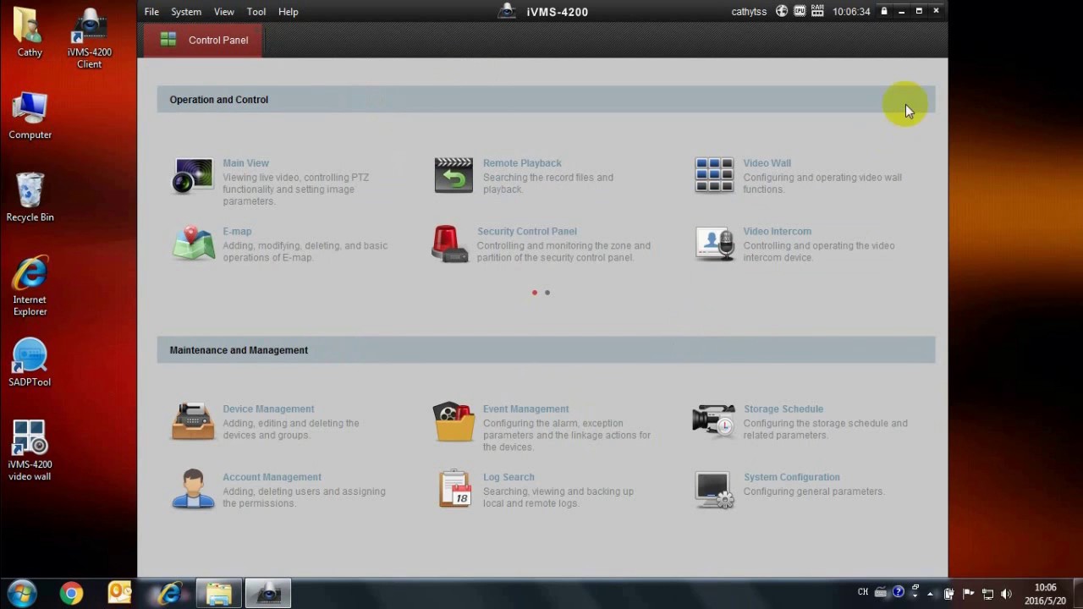Click the iVMS-4200 taskbar button
Image resolution: width=1083 pixels, height=609 pixels.
click(268, 594)
